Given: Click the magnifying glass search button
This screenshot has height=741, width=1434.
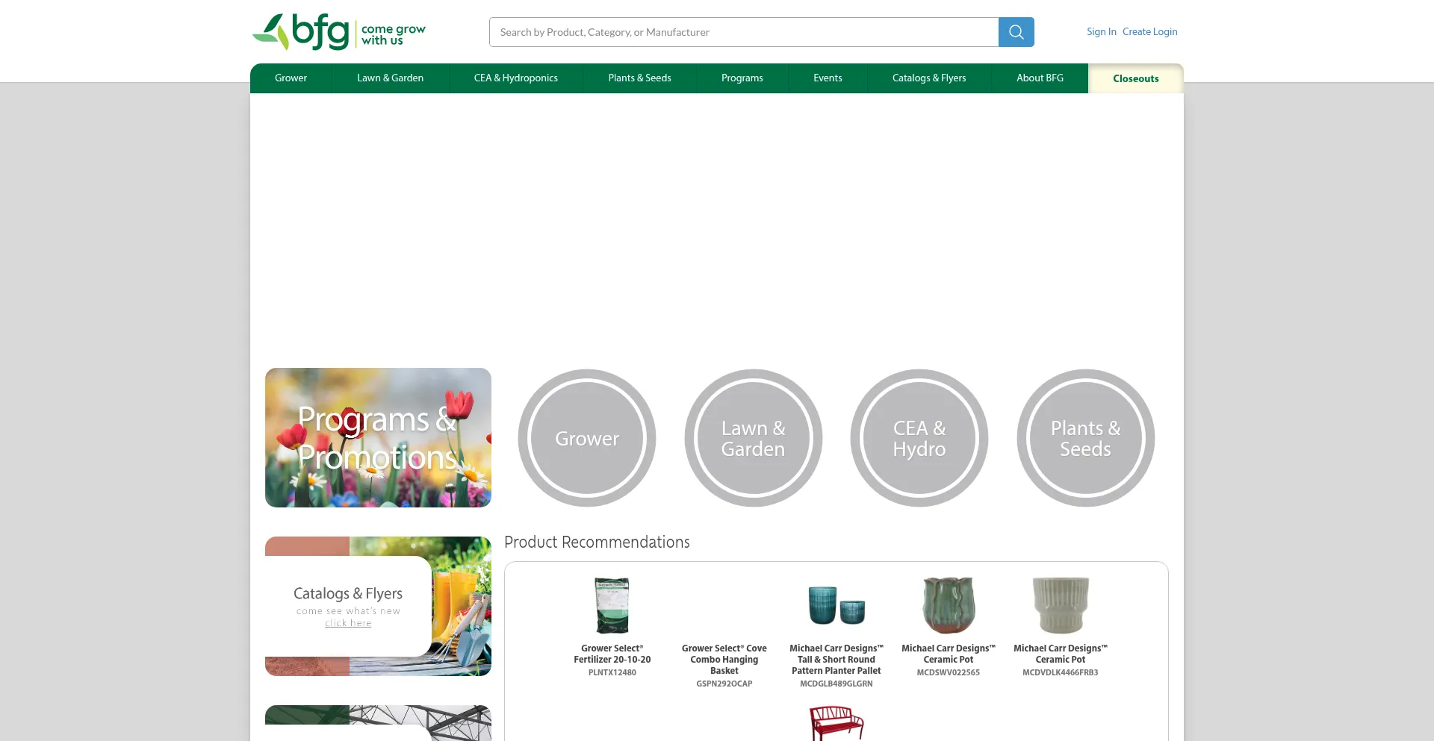Looking at the screenshot, I should coord(1016,32).
